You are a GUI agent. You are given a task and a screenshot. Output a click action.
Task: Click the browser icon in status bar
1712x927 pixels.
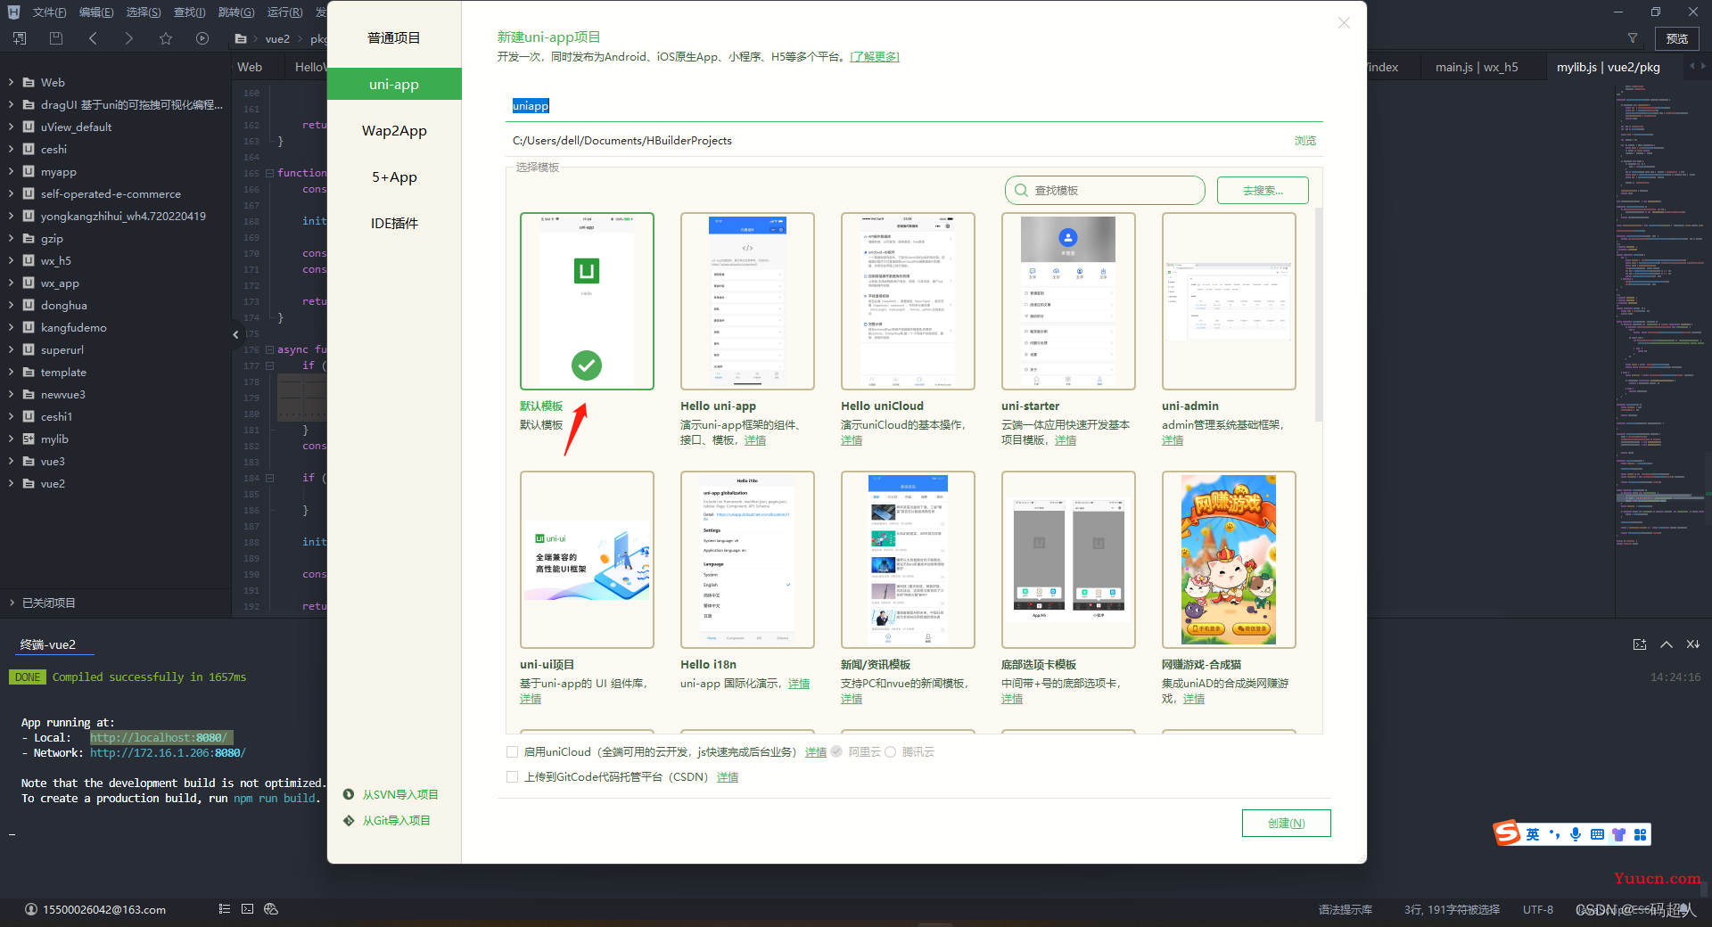pyautogui.click(x=271, y=909)
